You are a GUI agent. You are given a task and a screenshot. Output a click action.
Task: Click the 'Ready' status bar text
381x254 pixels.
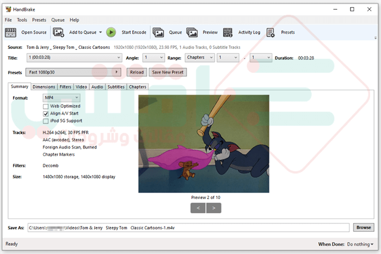[x=11, y=244]
